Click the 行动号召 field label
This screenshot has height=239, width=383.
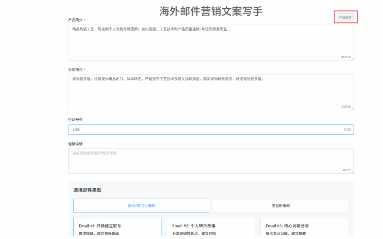[x=75, y=119]
